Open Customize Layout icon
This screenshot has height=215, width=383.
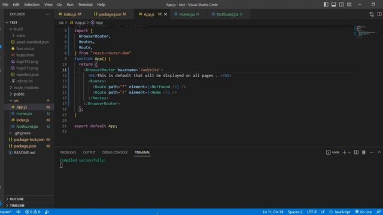[349, 4]
